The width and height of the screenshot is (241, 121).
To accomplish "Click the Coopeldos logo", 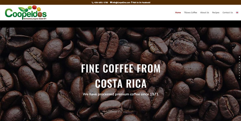I will click(x=26, y=12).
